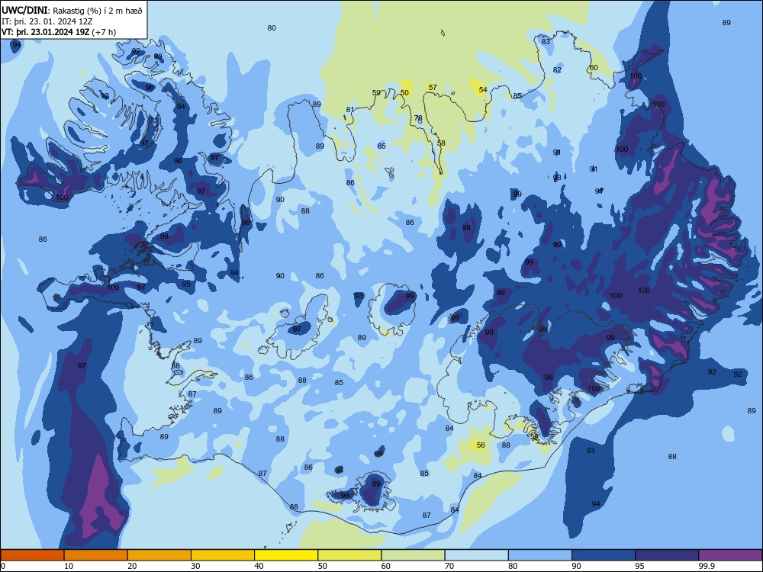Select the amber 20–30 legend color segment
This screenshot has height=572, width=763.
(159, 555)
